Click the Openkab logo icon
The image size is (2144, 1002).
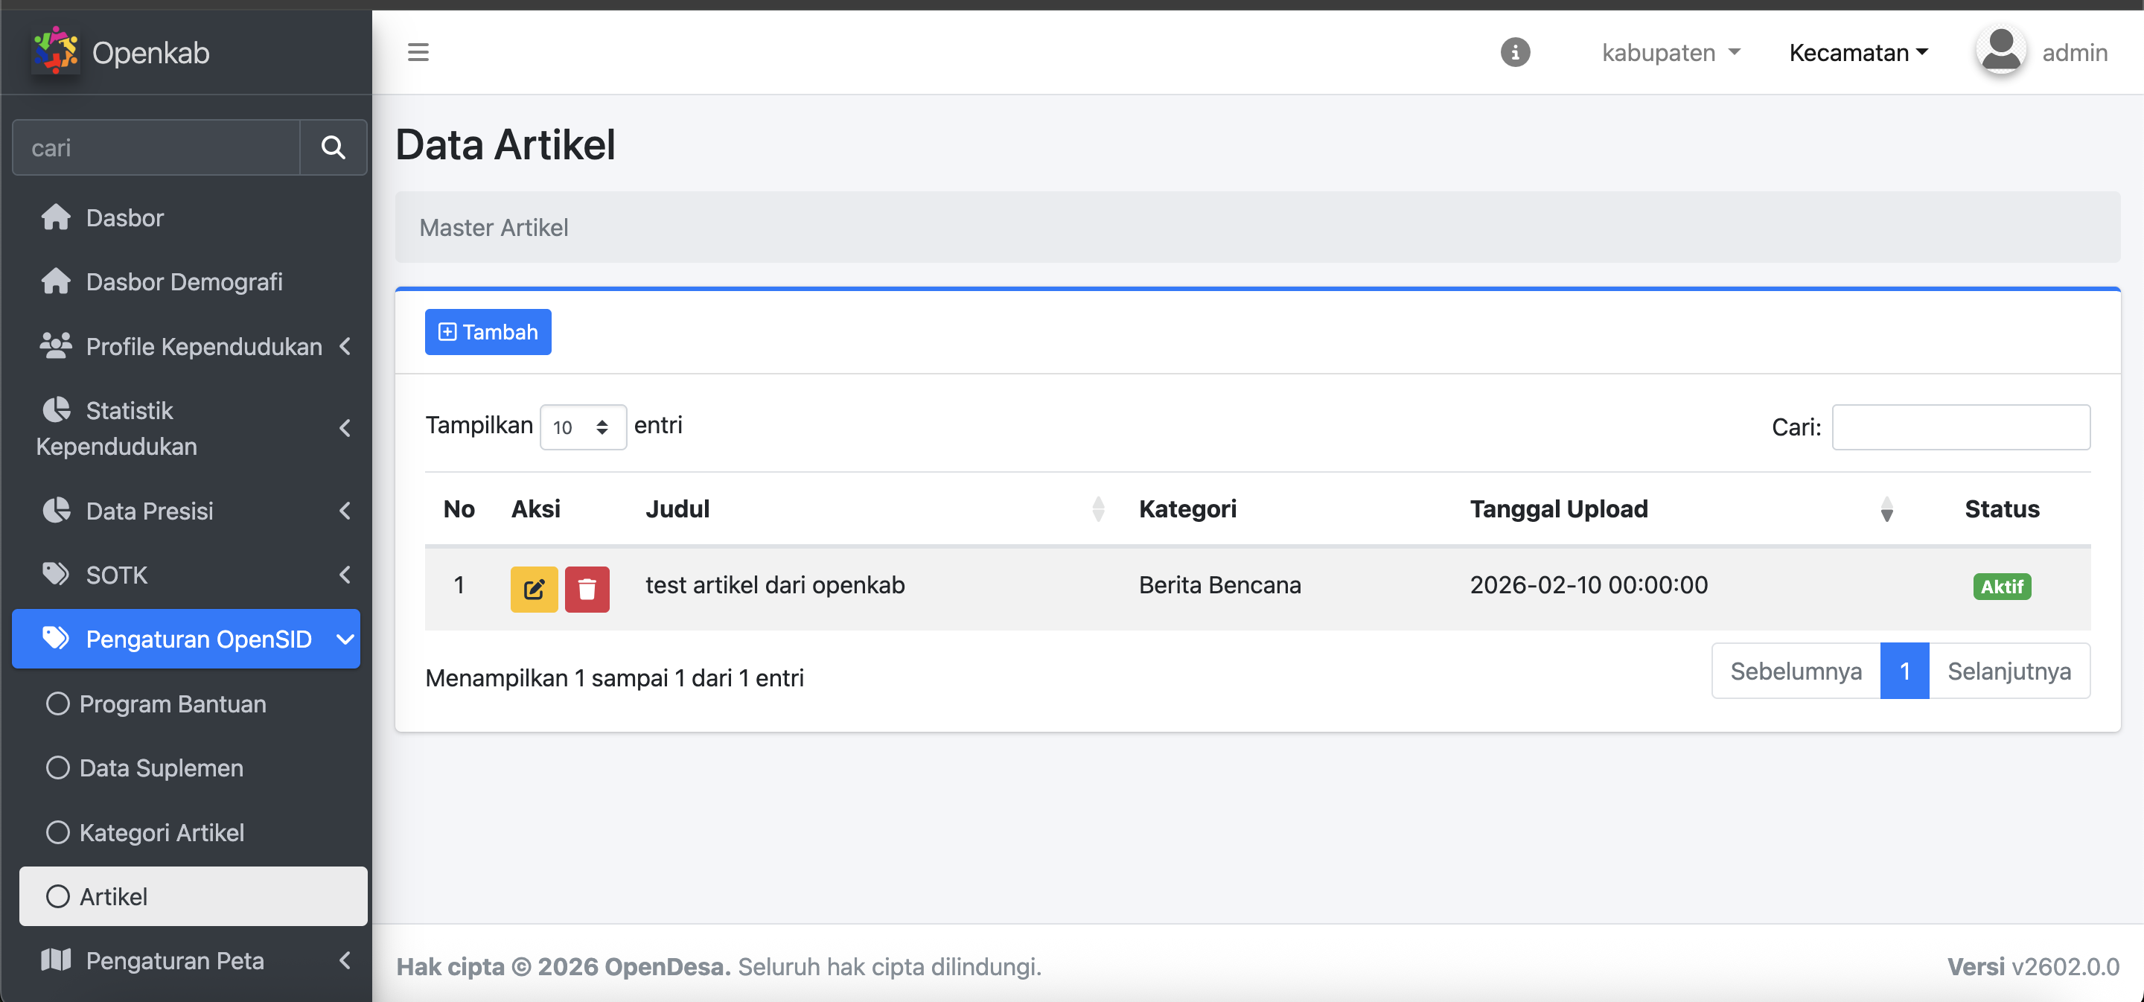(55, 51)
